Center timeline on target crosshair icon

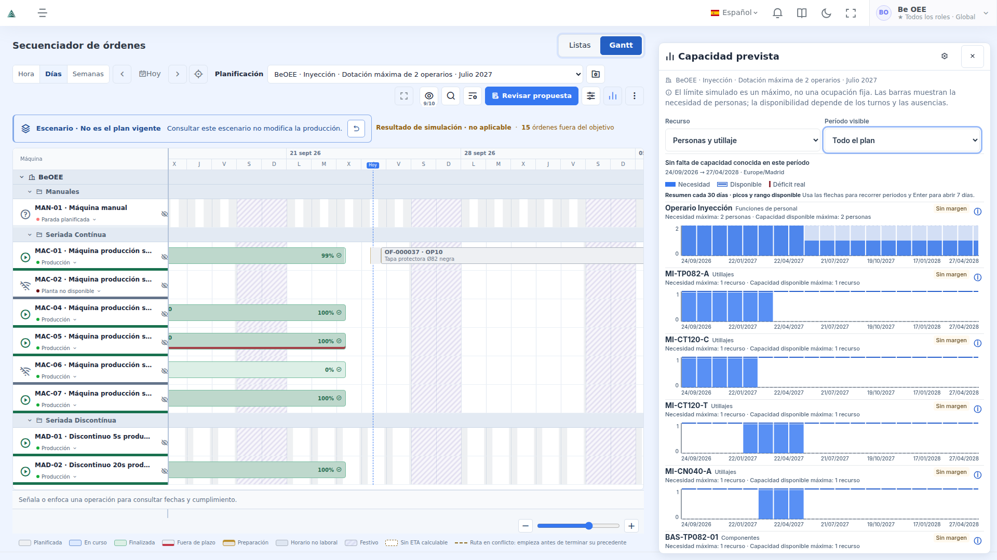[198, 74]
